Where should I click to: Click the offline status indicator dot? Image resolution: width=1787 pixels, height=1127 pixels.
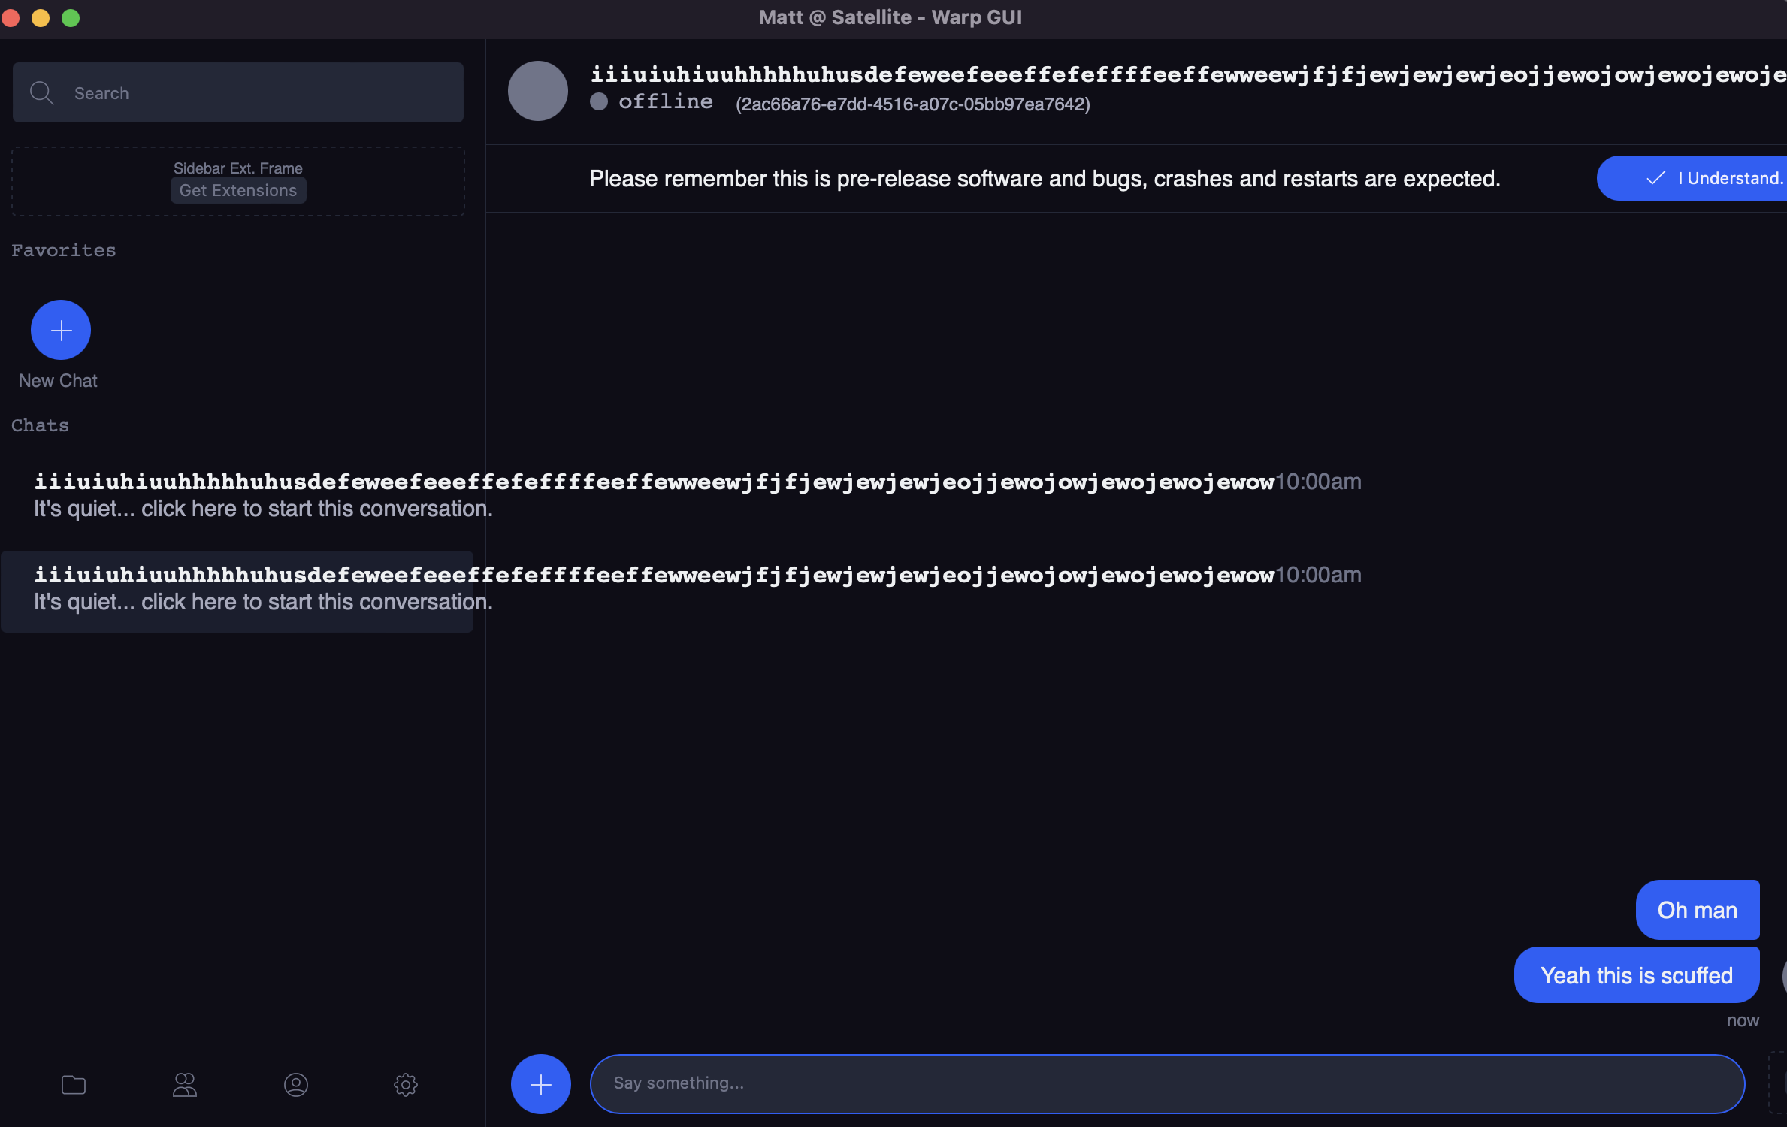[x=599, y=101]
